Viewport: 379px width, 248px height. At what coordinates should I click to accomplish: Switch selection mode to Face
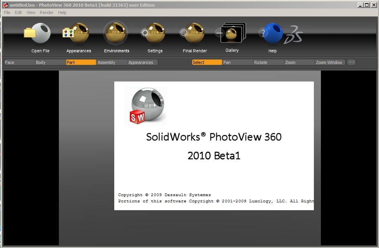point(19,62)
